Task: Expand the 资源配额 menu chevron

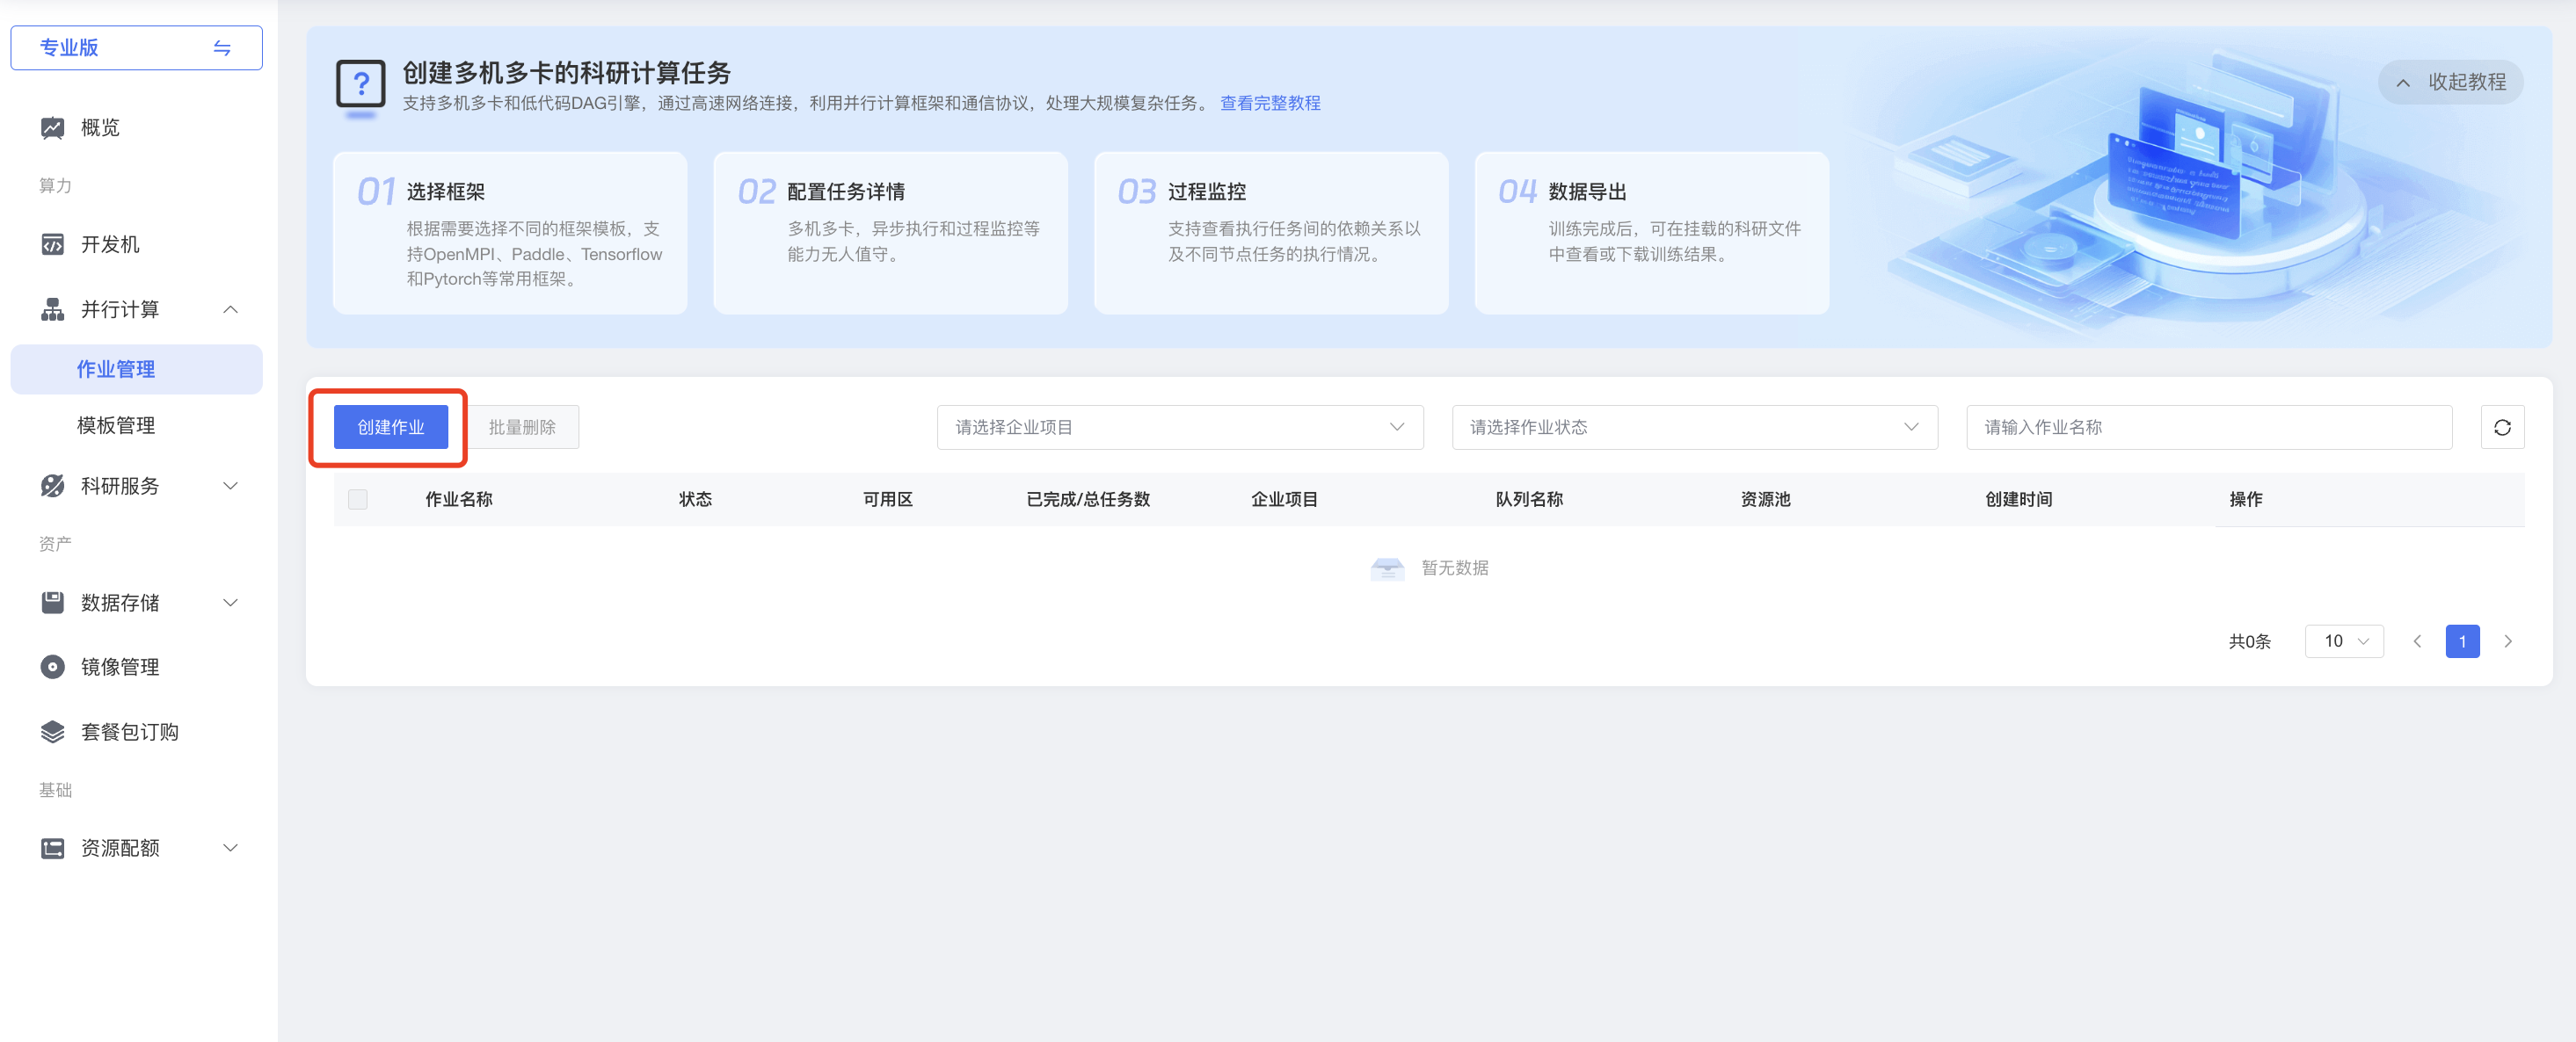Action: [231, 848]
